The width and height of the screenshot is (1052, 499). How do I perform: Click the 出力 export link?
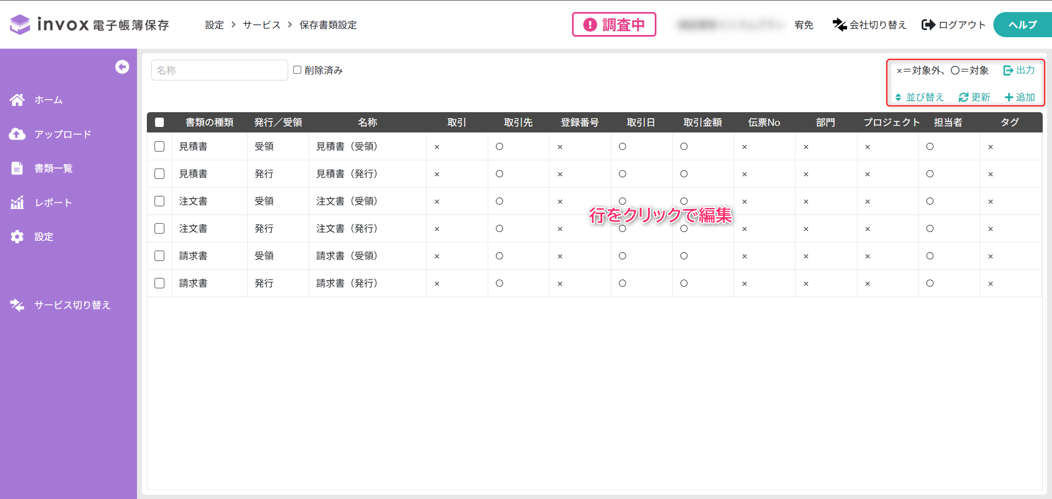point(1019,70)
